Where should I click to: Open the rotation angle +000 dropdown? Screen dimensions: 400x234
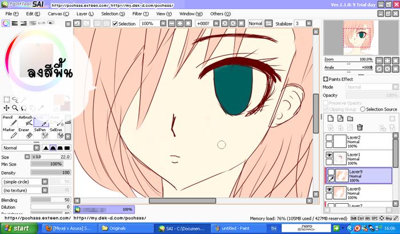(216, 23)
